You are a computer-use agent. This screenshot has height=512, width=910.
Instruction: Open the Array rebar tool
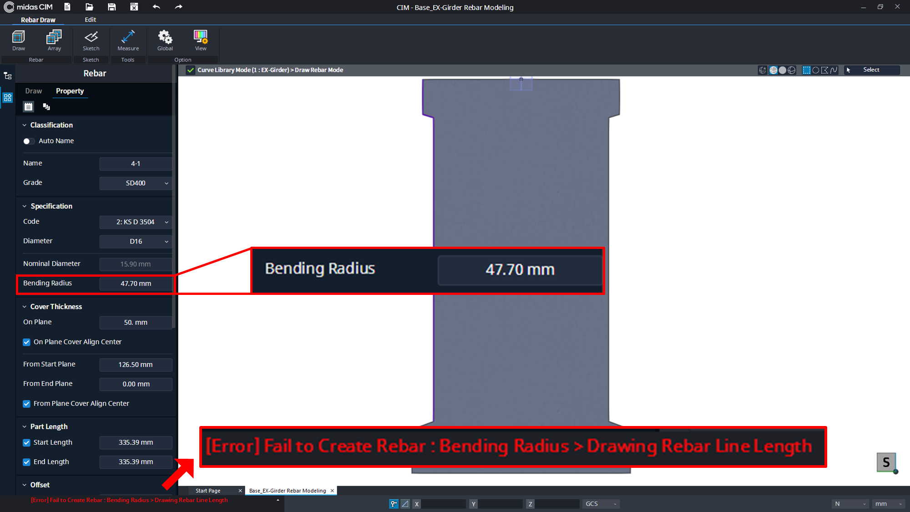pyautogui.click(x=54, y=40)
